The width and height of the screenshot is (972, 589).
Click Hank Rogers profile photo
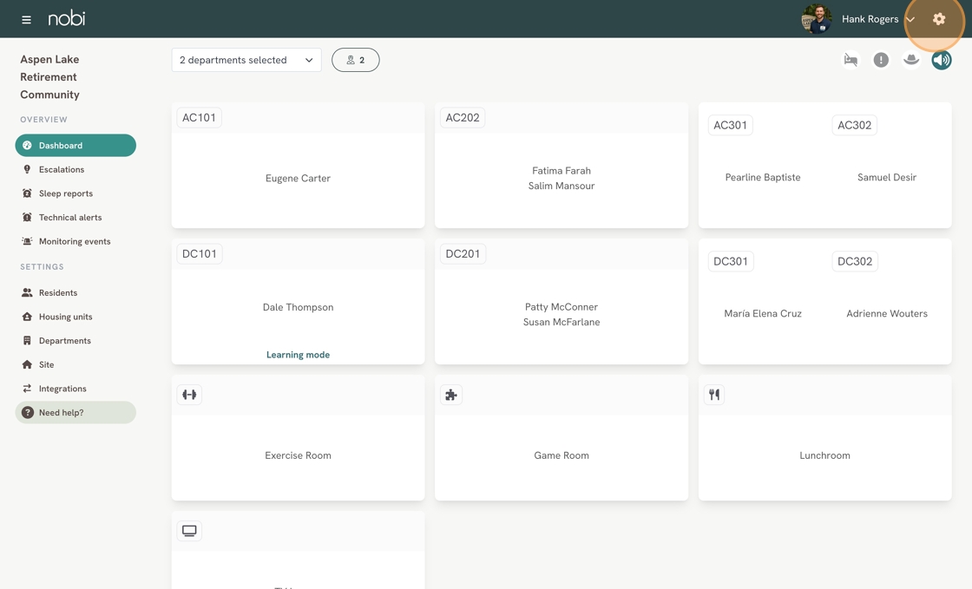[x=816, y=19]
